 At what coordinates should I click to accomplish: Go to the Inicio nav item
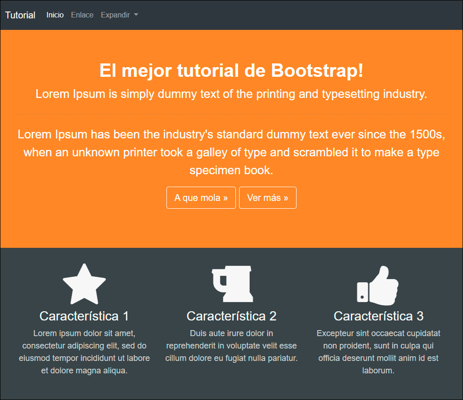[x=55, y=15]
